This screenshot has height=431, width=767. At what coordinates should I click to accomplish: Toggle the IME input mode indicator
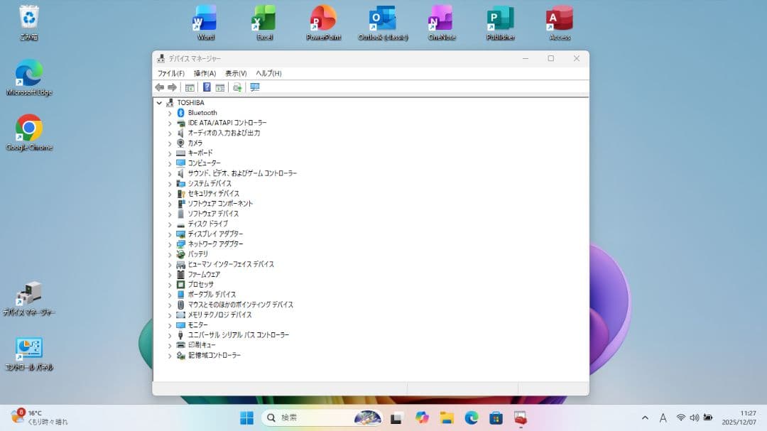(x=663, y=418)
